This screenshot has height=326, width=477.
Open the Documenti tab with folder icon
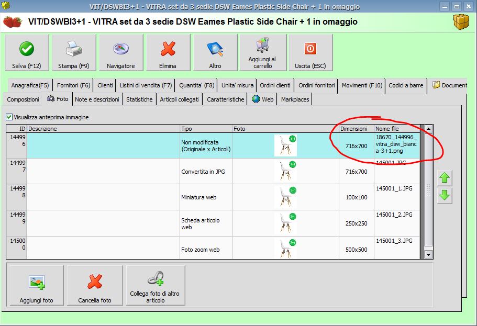click(x=449, y=85)
